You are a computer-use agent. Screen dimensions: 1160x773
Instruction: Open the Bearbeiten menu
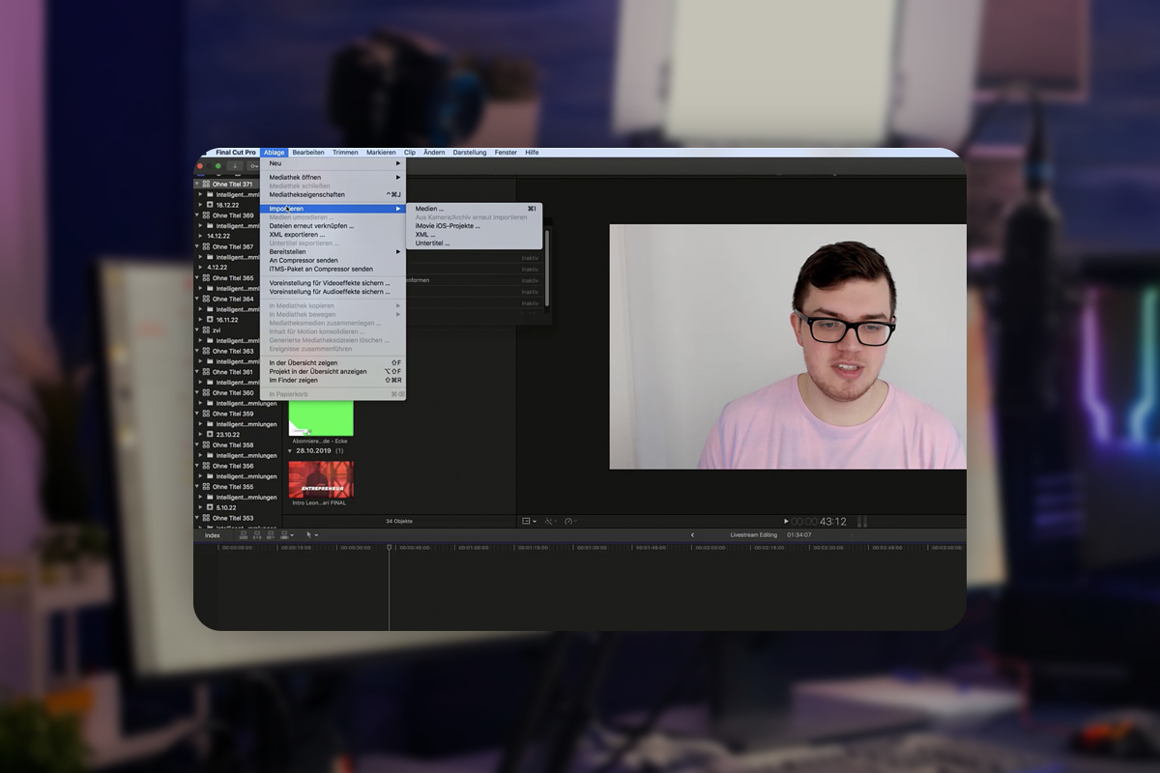(x=308, y=153)
